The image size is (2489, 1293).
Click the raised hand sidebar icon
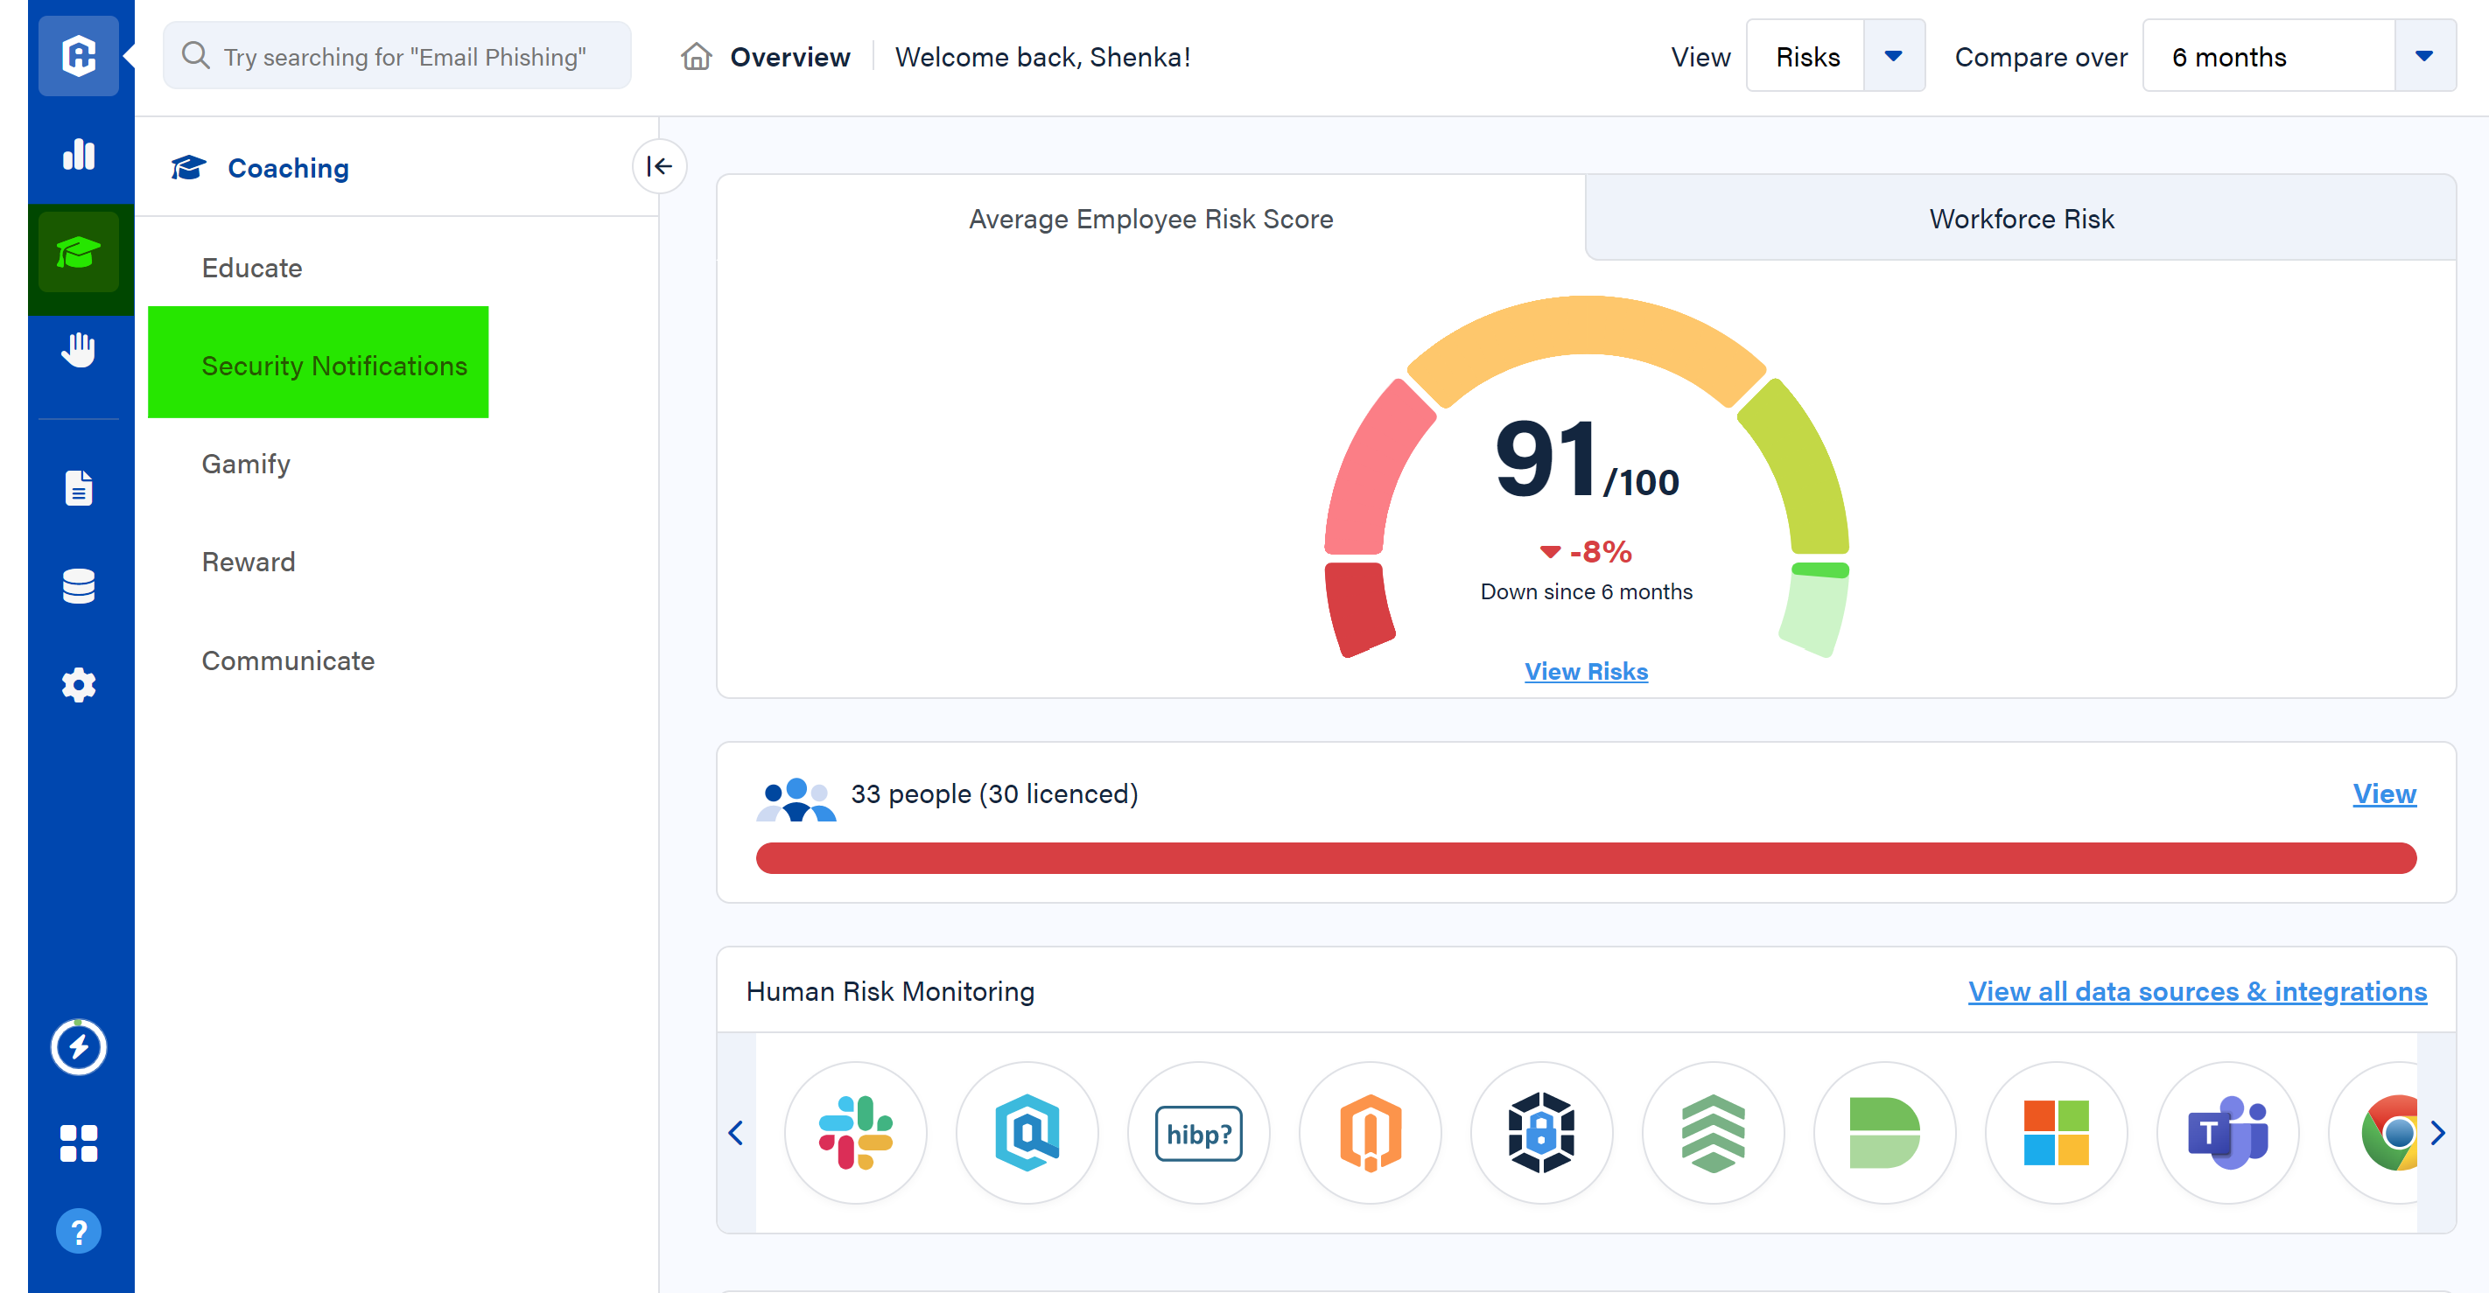pyautogui.click(x=78, y=350)
